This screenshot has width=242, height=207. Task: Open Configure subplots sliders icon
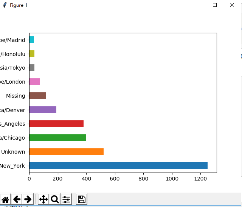[x=66, y=199]
